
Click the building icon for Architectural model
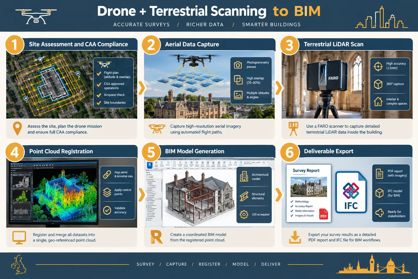point(244,177)
